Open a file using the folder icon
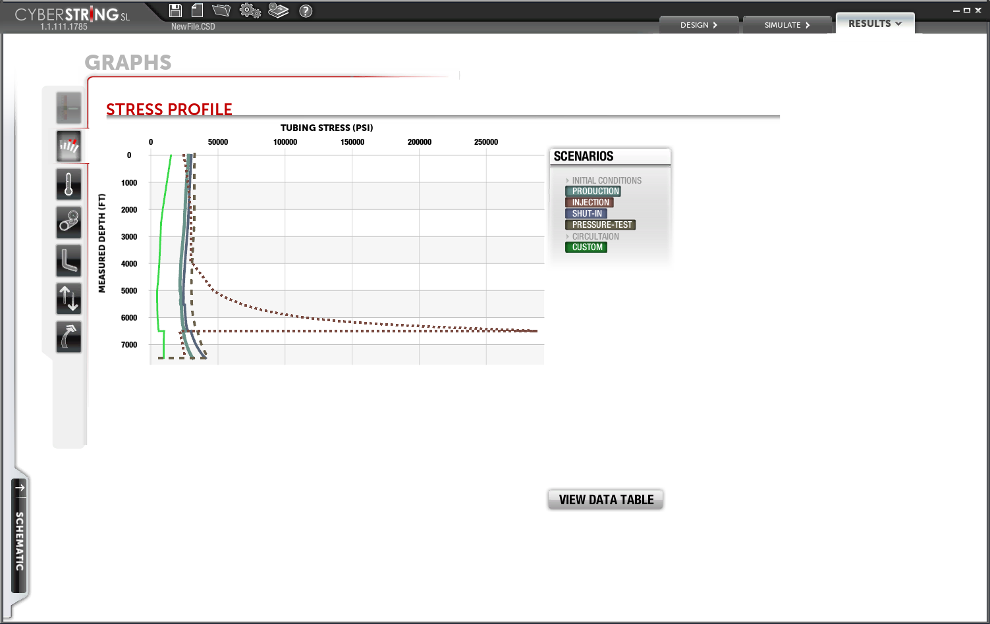 [221, 11]
